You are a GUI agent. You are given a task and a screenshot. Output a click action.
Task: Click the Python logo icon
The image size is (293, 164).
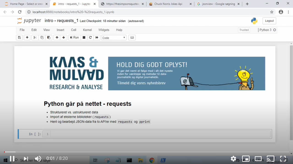(x=254, y=21)
